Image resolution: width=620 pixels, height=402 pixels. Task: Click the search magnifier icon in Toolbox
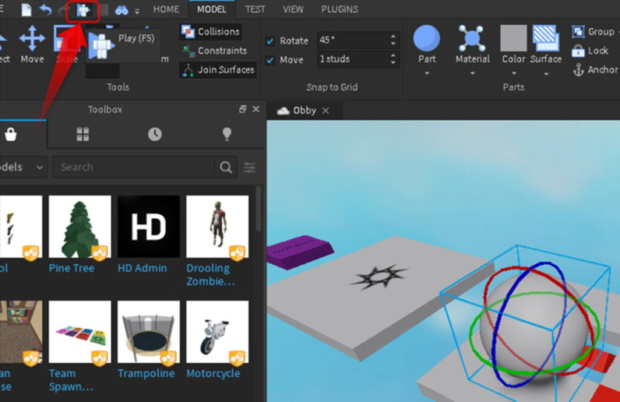(x=226, y=167)
